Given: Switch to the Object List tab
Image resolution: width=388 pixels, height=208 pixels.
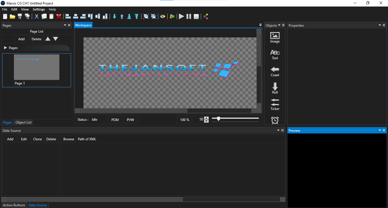Looking at the screenshot, I should [x=24, y=122].
